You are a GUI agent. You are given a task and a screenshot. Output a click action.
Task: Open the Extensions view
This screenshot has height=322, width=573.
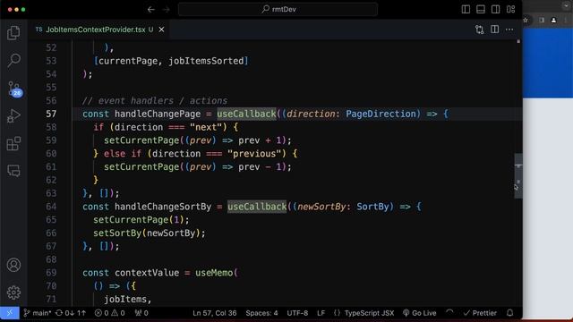coord(13,143)
